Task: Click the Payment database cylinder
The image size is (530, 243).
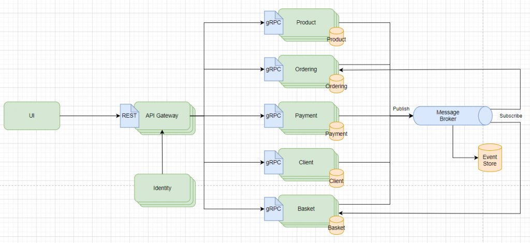Action: point(336,131)
